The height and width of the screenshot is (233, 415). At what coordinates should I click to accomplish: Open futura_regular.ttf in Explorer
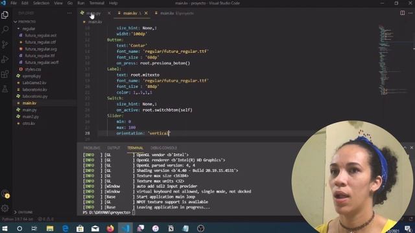pyautogui.click(x=40, y=56)
